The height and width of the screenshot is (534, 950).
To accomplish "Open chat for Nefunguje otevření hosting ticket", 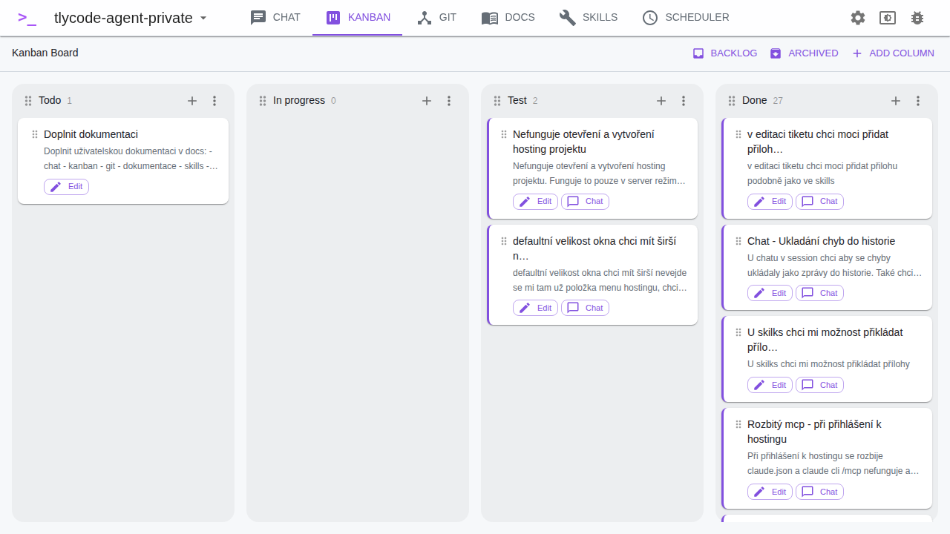I will [x=585, y=202].
